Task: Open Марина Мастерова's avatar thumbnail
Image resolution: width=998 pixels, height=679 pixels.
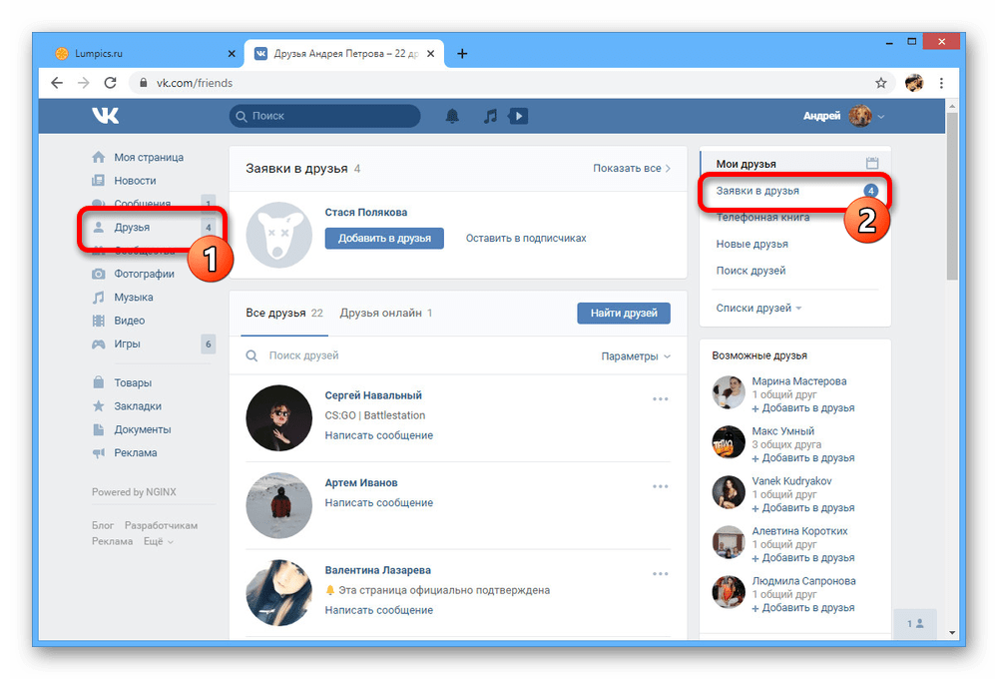Action: [x=729, y=392]
